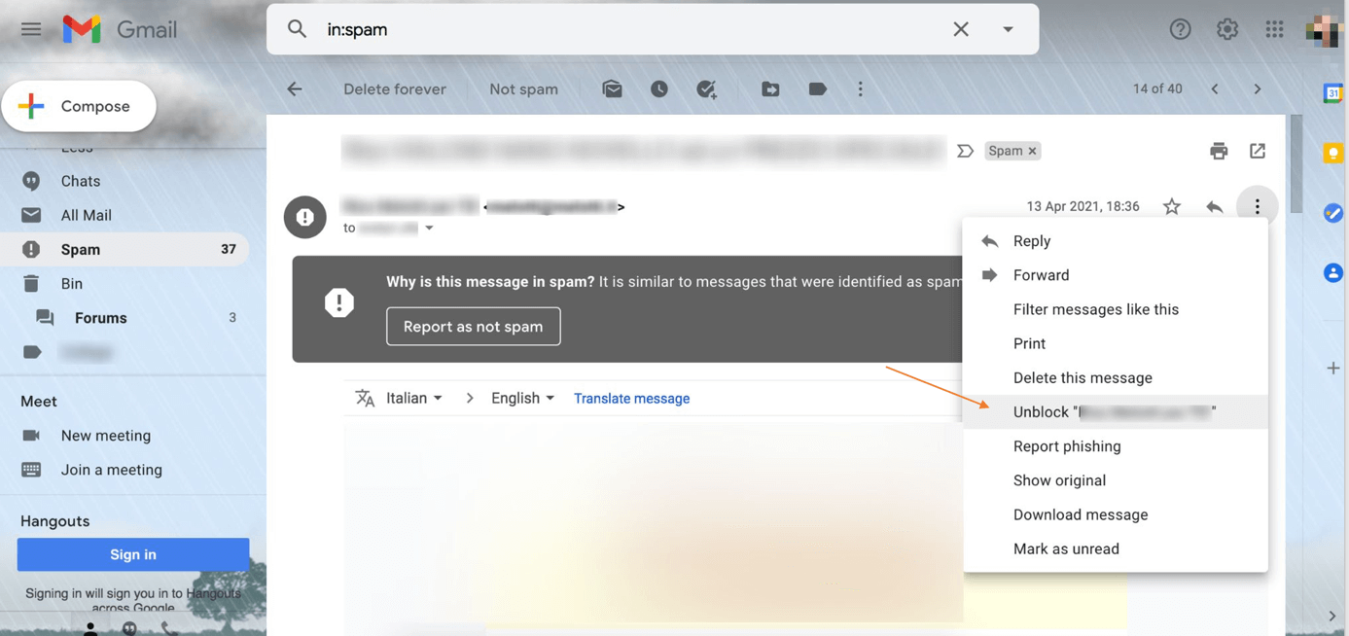Click the Compose button

click(79, 106)
